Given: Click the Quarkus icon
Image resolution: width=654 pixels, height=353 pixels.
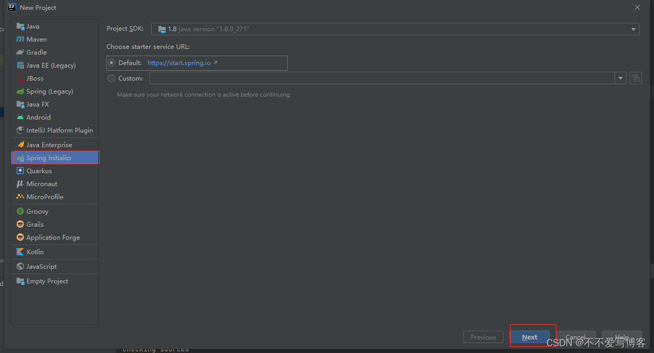Looking at the screenshot, I should coord(20,171).
